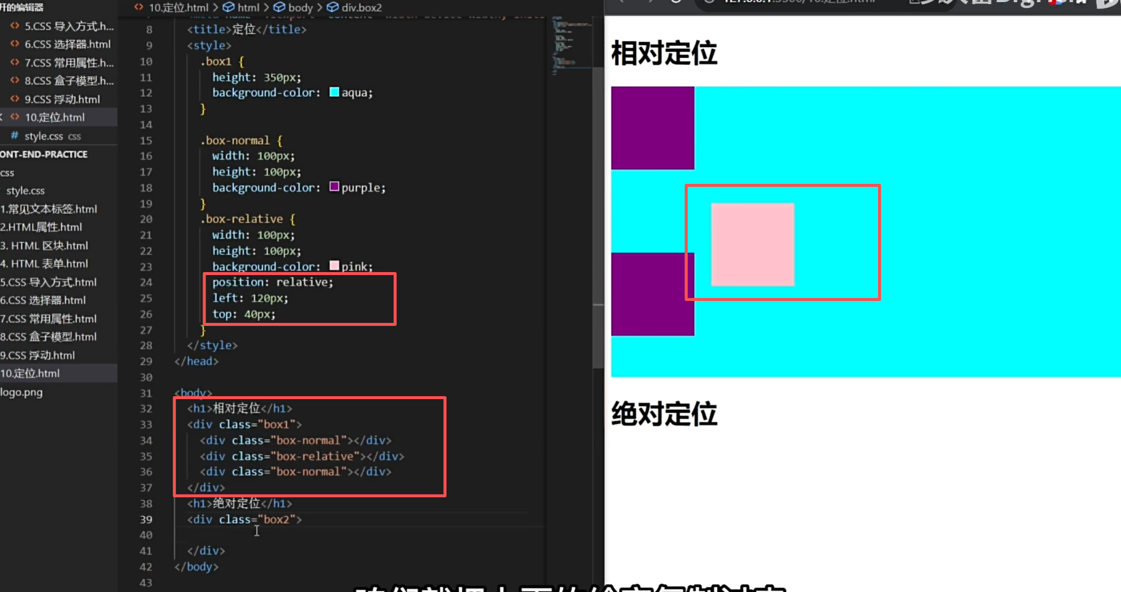This screenshot has height=592, width=1121.
Task: Click the div.box2 symbol icon in breadcrumb
Action: 332,7
